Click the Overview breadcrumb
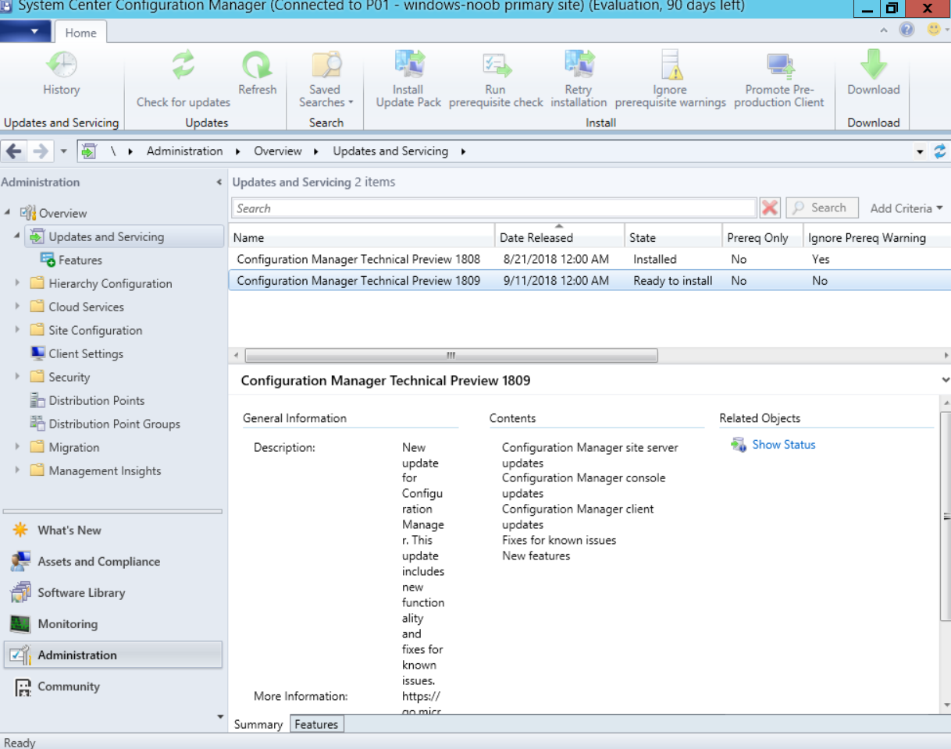The width and height of the screenshot is (951, 749). pyautogui.click(x=277, y=151)
